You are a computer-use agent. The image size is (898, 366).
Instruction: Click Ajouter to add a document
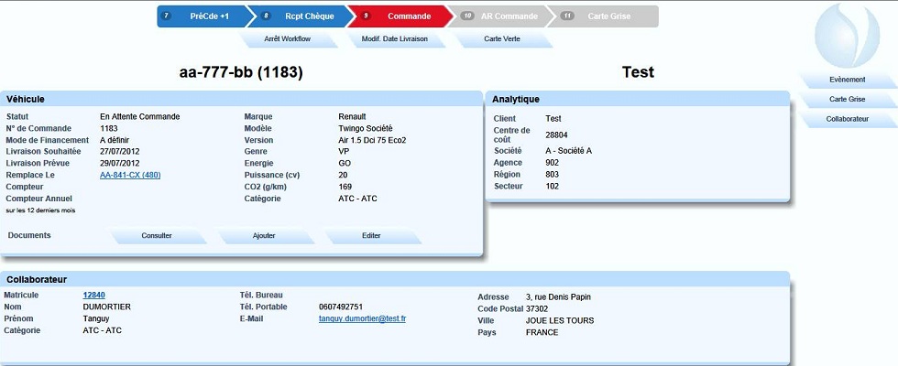click(x=264, y=236)
